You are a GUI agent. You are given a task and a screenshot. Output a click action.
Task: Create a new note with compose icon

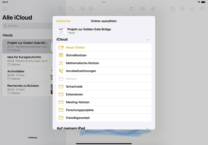point(202,9)
